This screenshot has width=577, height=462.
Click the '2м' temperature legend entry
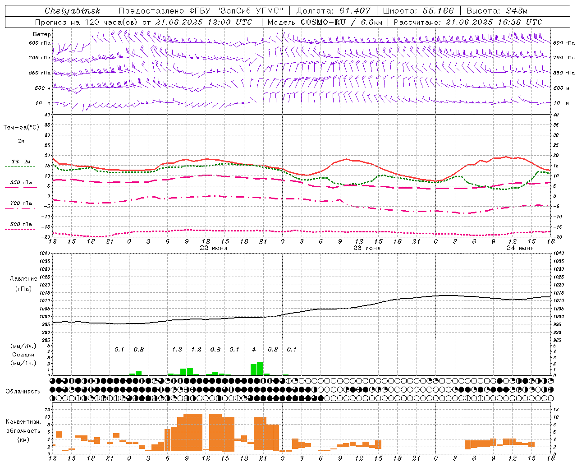tap(21, 141)
